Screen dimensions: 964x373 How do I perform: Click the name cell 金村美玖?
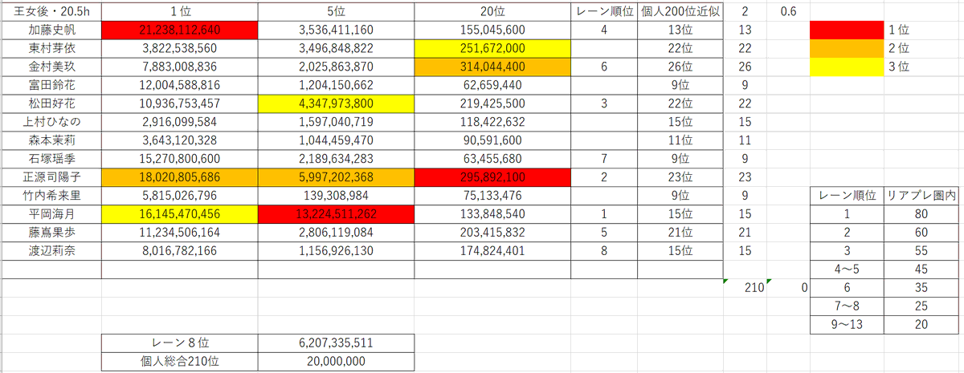(x=52, y=67)
